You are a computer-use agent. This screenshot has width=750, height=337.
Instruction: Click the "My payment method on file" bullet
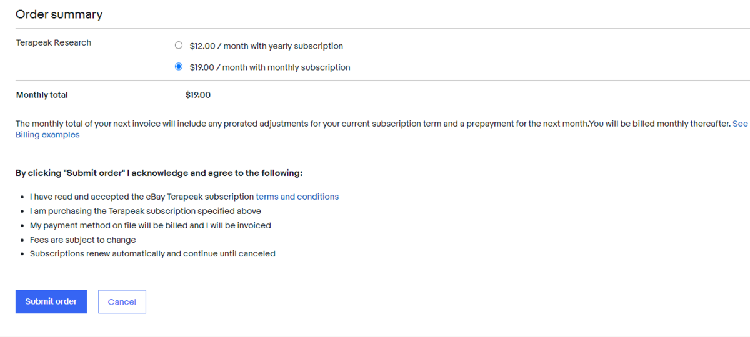(x=150, y=225)
